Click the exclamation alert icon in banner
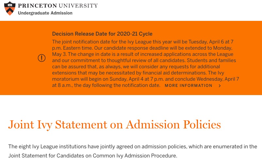The height and width of the screenshot is (164, 262). coord(41,58)
